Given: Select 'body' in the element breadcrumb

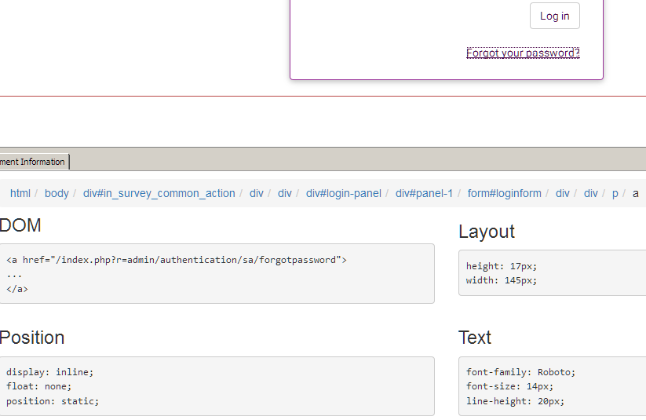Looking at the screenshot, I should click(x=57, y=193).
